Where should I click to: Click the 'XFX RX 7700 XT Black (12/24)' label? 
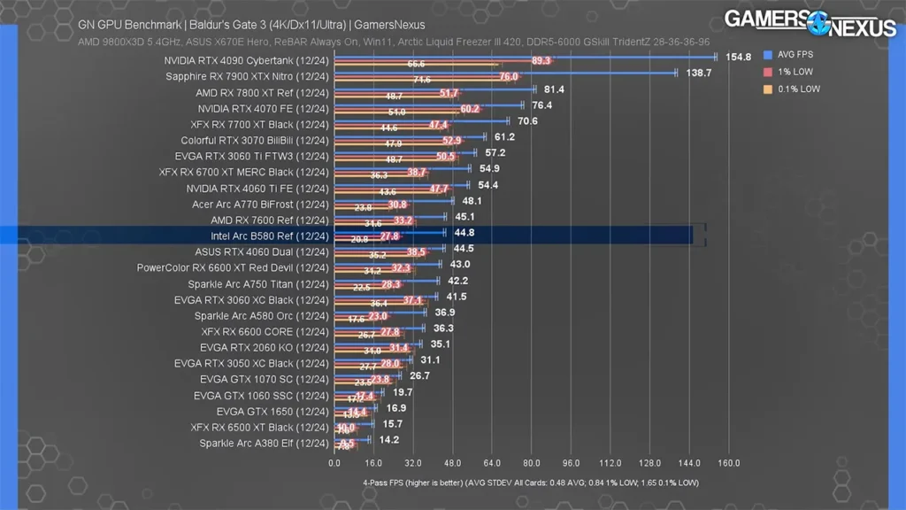click(x=259, y=124)
